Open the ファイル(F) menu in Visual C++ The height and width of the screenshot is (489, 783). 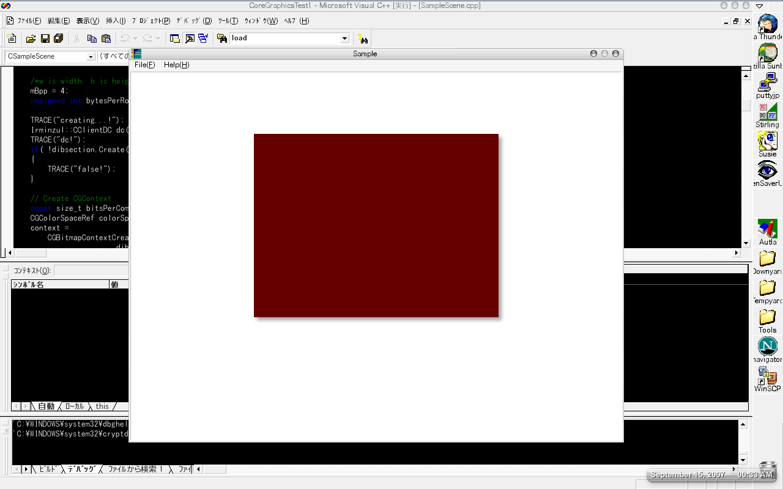29,21
